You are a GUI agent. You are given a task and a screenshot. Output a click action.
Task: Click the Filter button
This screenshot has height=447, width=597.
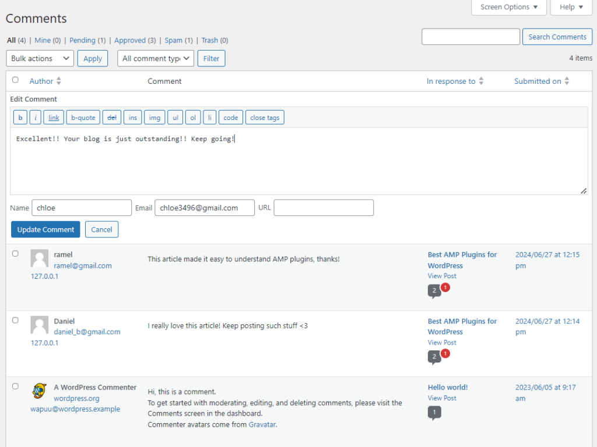click(211, 59)
